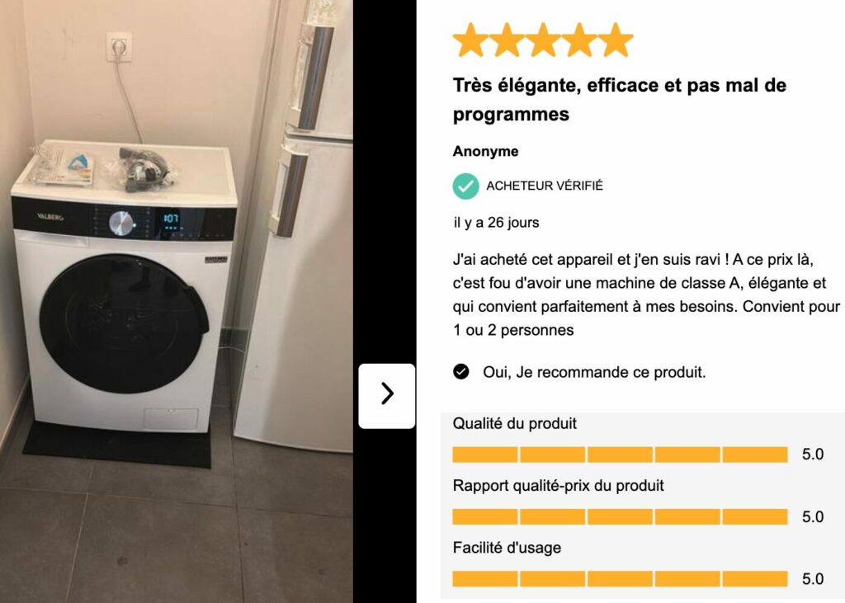Click the 'Facilité d'usage' rating bar

620,579
